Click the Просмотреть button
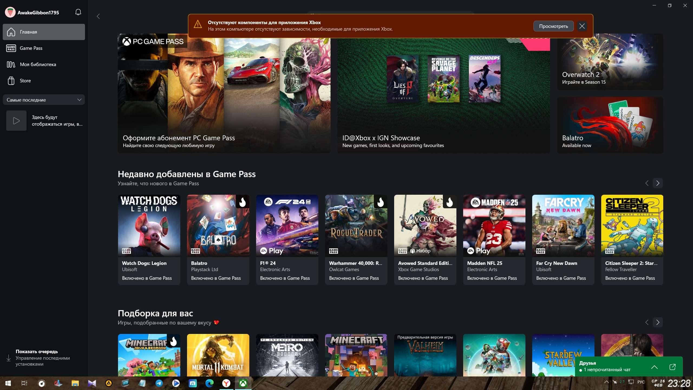693x390 pixels. point(553,26)
